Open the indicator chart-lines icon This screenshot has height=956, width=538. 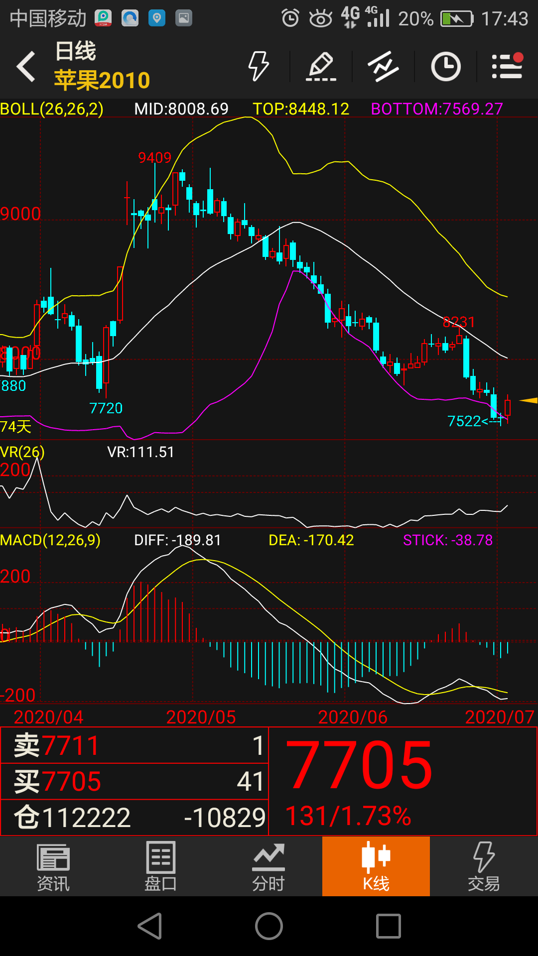[383, 66]
